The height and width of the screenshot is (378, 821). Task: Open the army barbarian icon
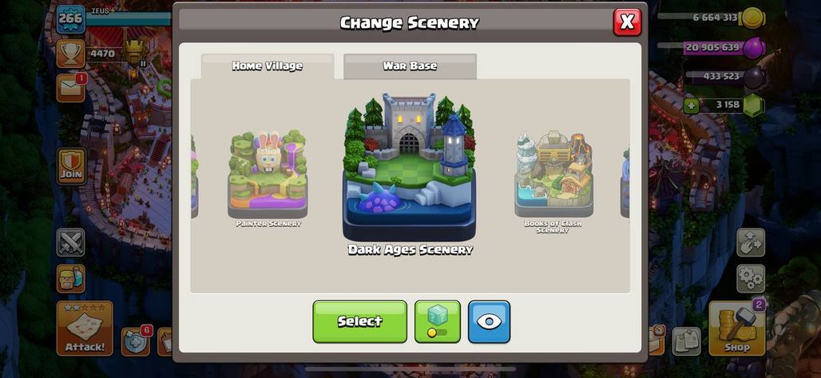(x=71, y=278)
